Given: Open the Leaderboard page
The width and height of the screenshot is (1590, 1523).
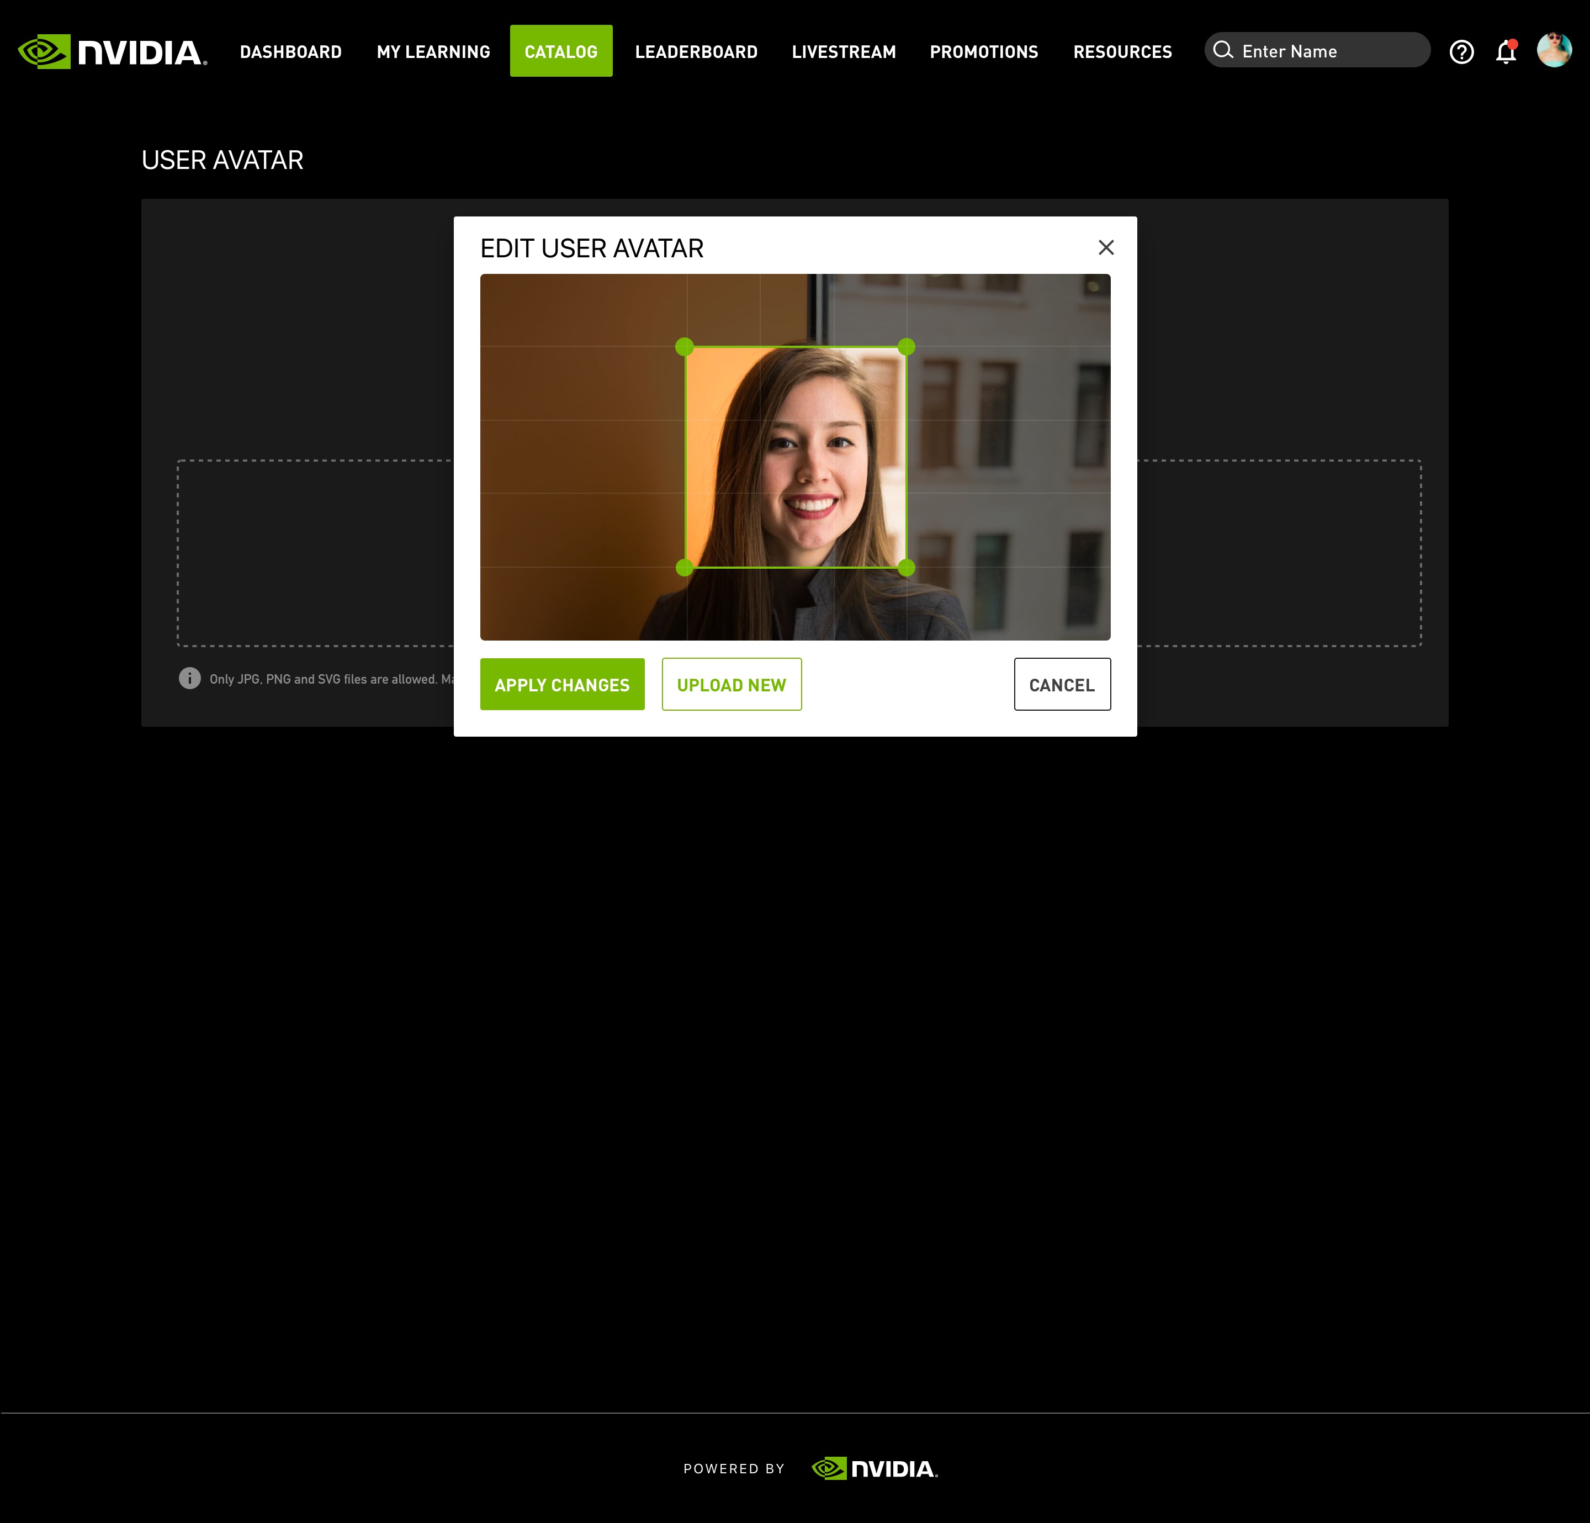Looking at the screenshot, I should [x=696, y=52].
